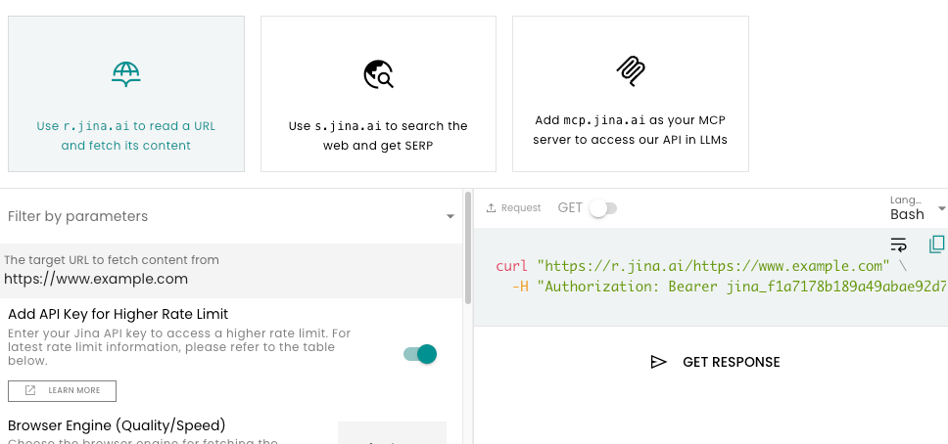Click the s.jina.ai globe search icon

(x=378, y=74)
